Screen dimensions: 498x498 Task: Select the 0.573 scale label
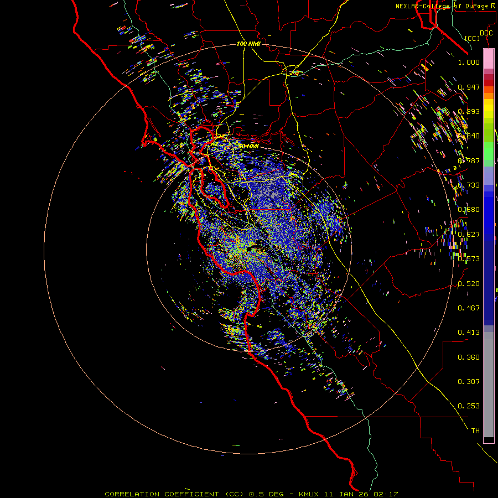click(x=469, y=259)
